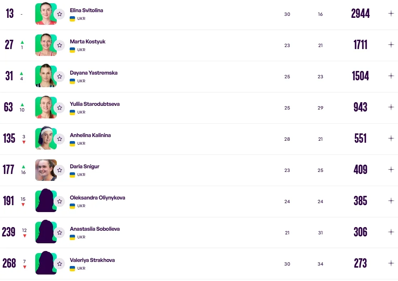The height and width of the screenshot is (281, 398).
Task: Expand Dayana Yastremska's points breakdown
Action: [x=391, y=76]
